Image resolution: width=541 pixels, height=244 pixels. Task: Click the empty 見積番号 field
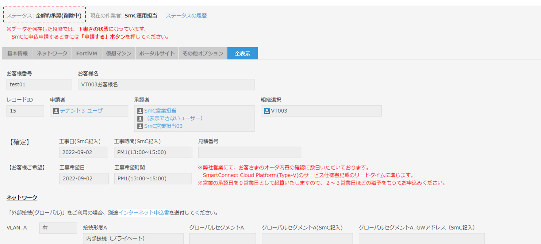[250, 152]
